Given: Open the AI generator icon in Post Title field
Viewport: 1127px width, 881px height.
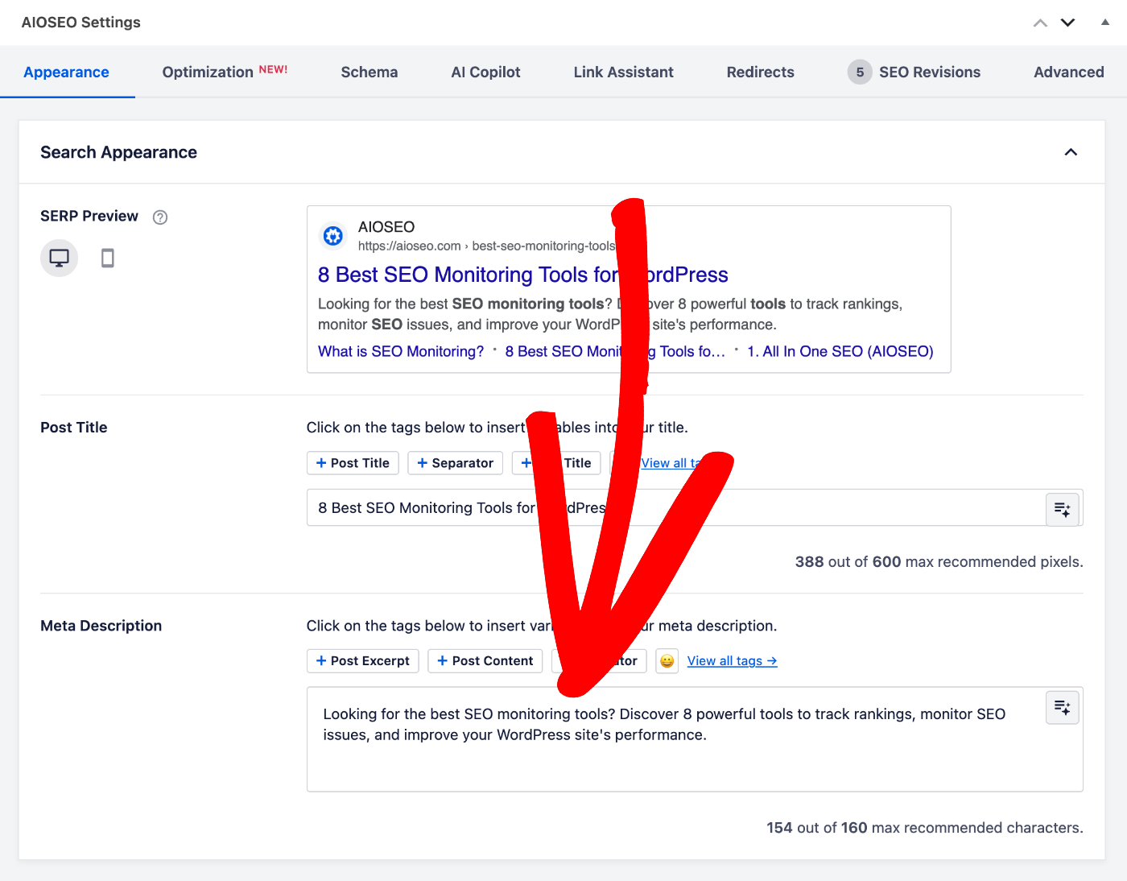Looking at the screenshot, I should pyautogui.click(x=1062, y=509).
